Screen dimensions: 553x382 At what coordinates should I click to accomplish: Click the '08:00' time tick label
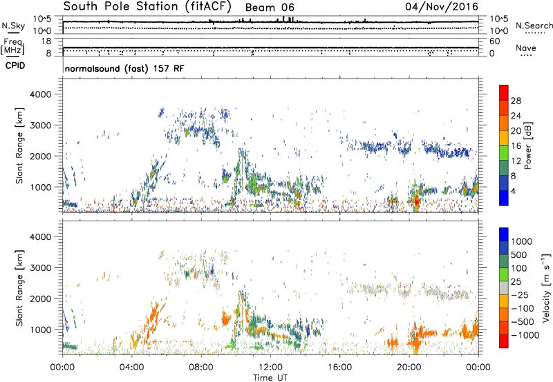click(201, 368)
